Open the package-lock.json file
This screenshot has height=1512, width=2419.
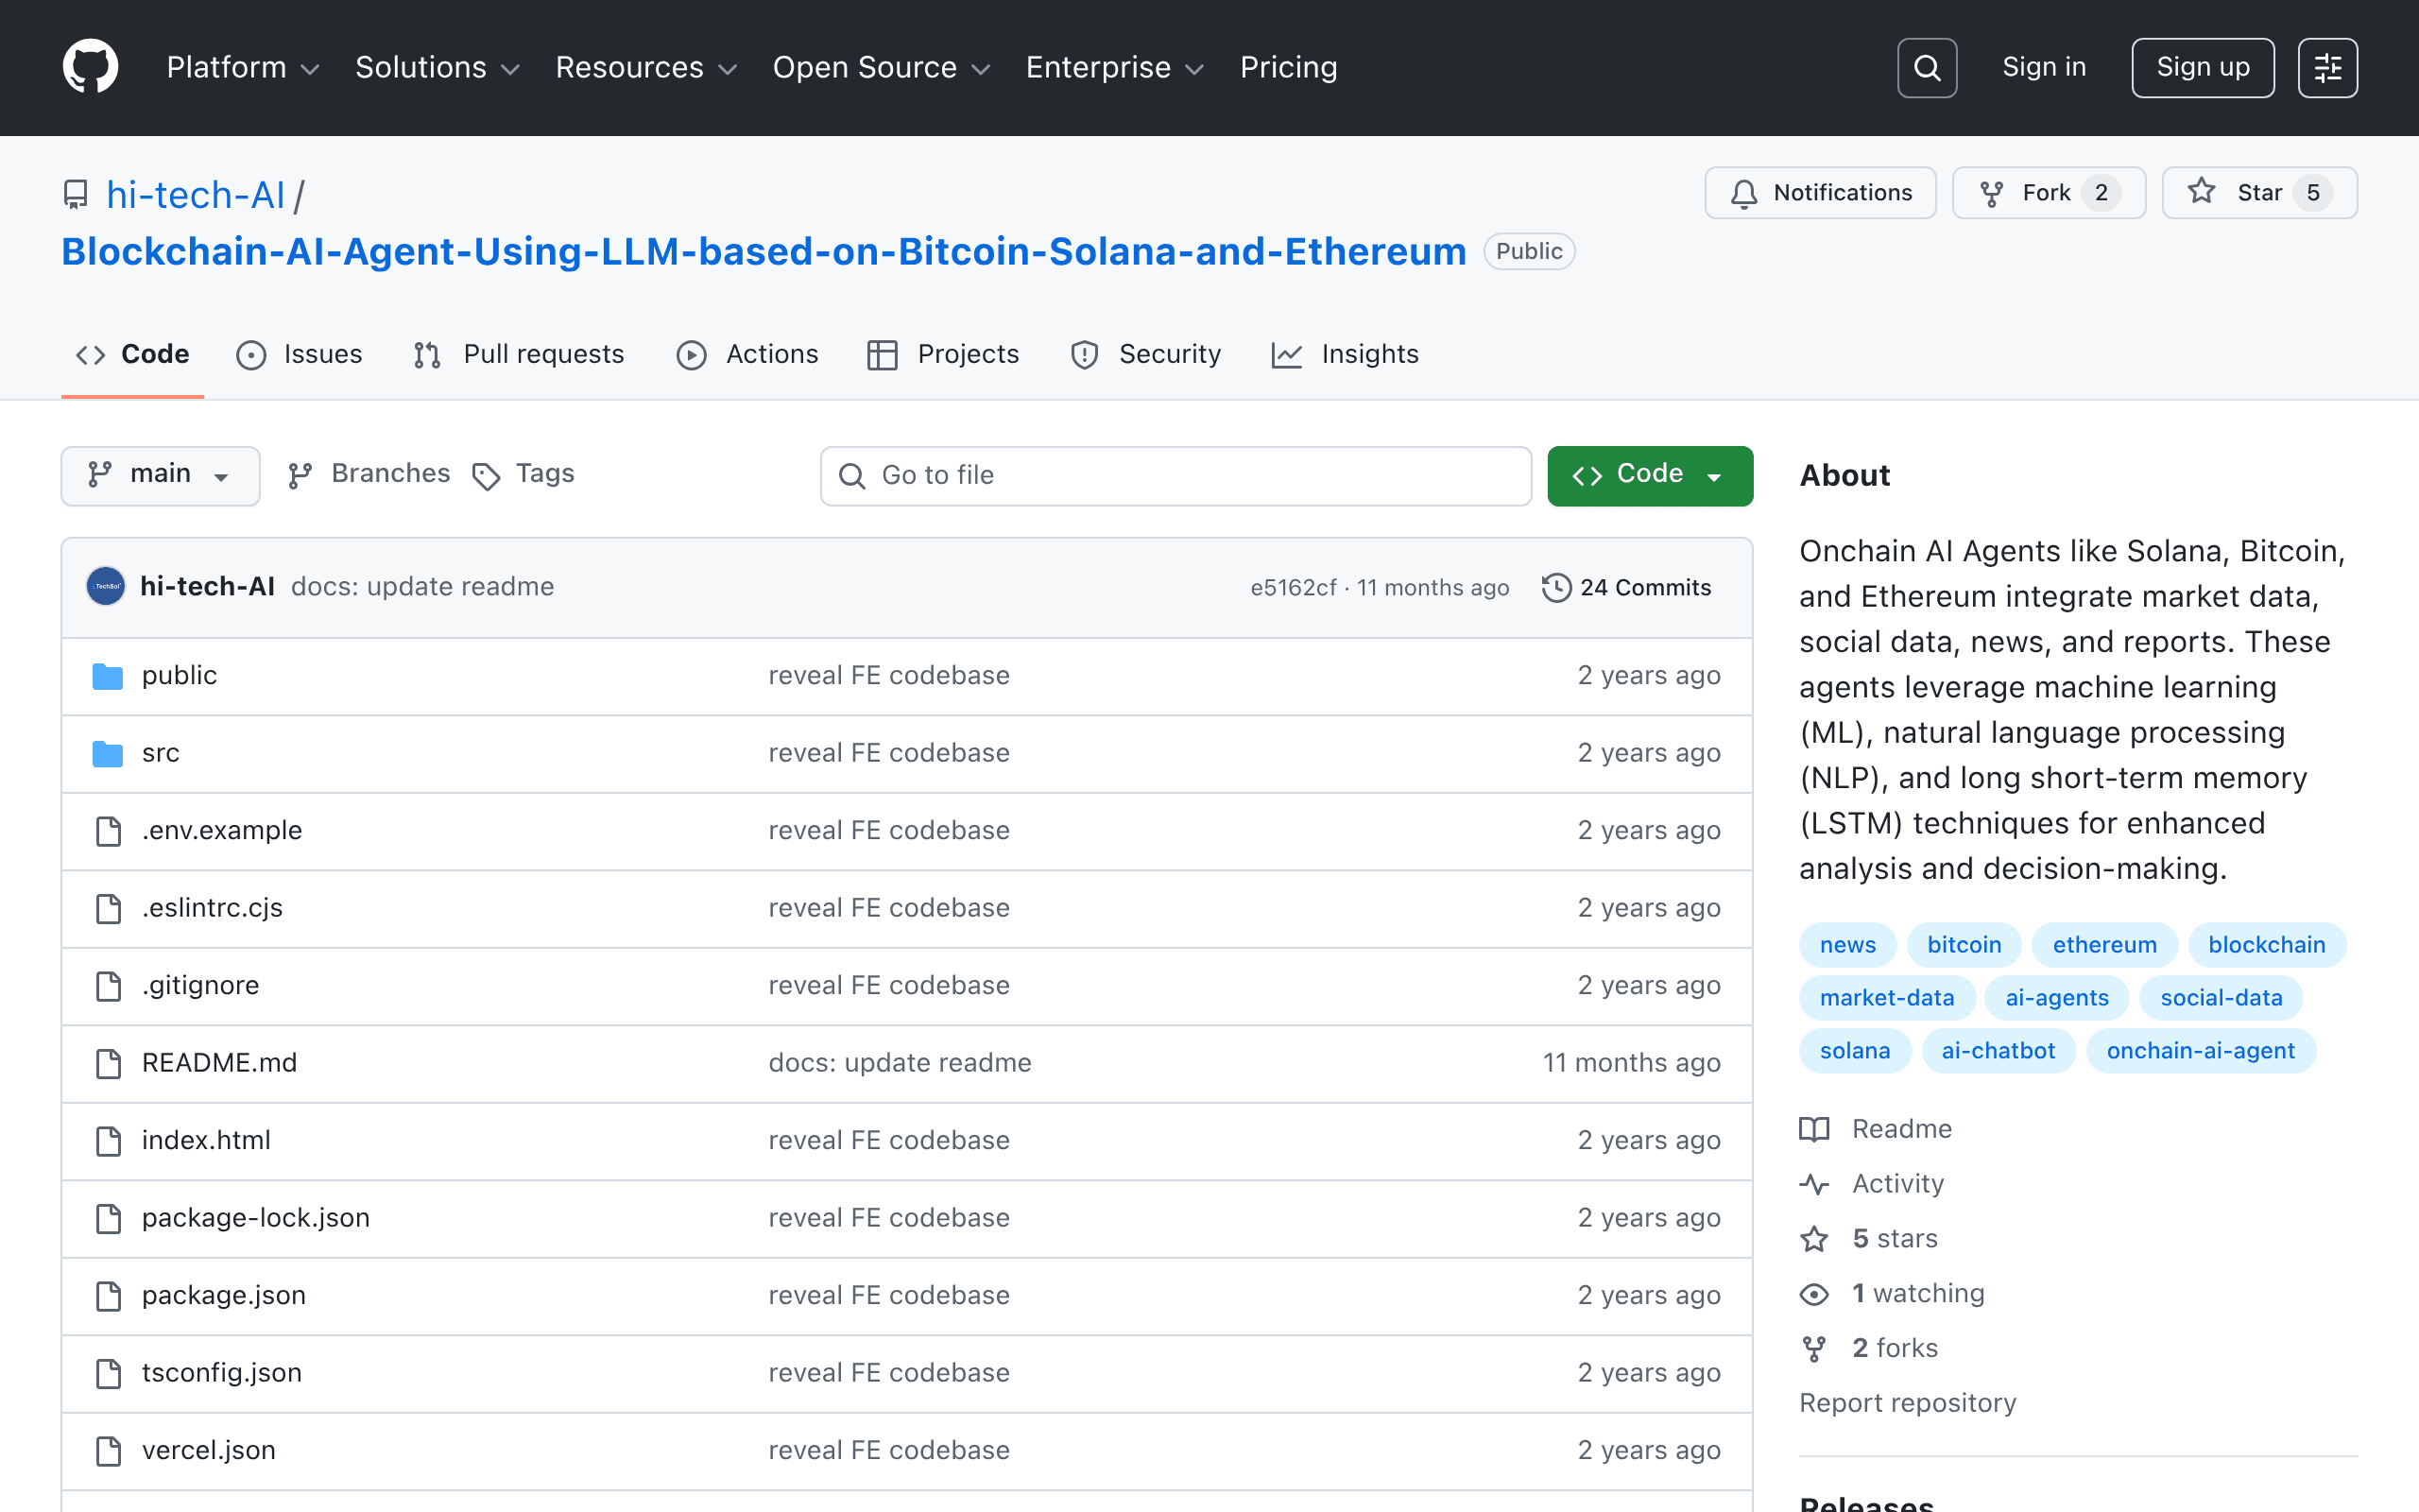click(x=256, y=1218)
